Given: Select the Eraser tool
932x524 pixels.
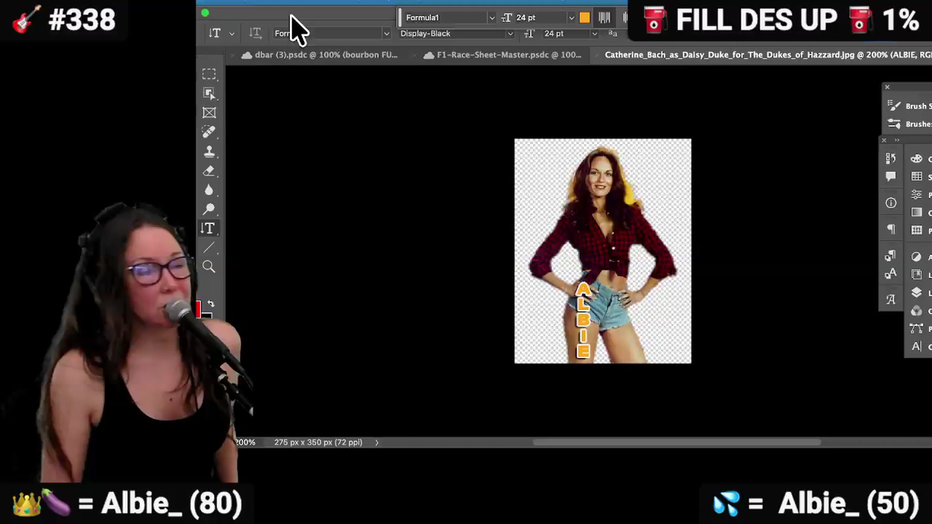Looking at the screenshot, I should [209, 171].
